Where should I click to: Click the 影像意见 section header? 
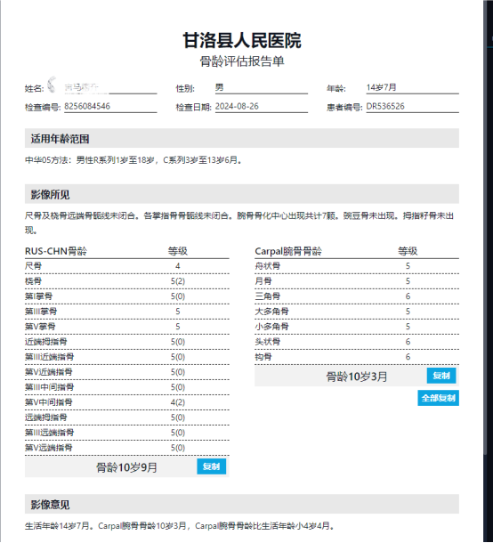click(242, 504)
